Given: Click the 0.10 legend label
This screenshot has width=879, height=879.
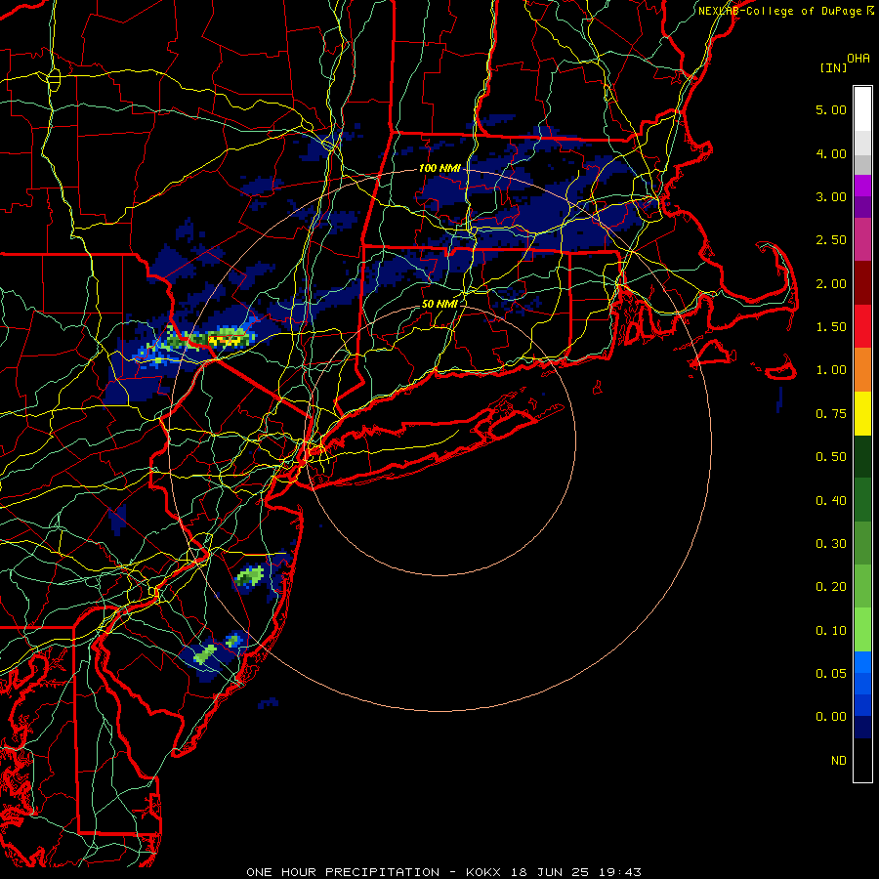Looking at the screenshot, I should [x=831, y=631].
